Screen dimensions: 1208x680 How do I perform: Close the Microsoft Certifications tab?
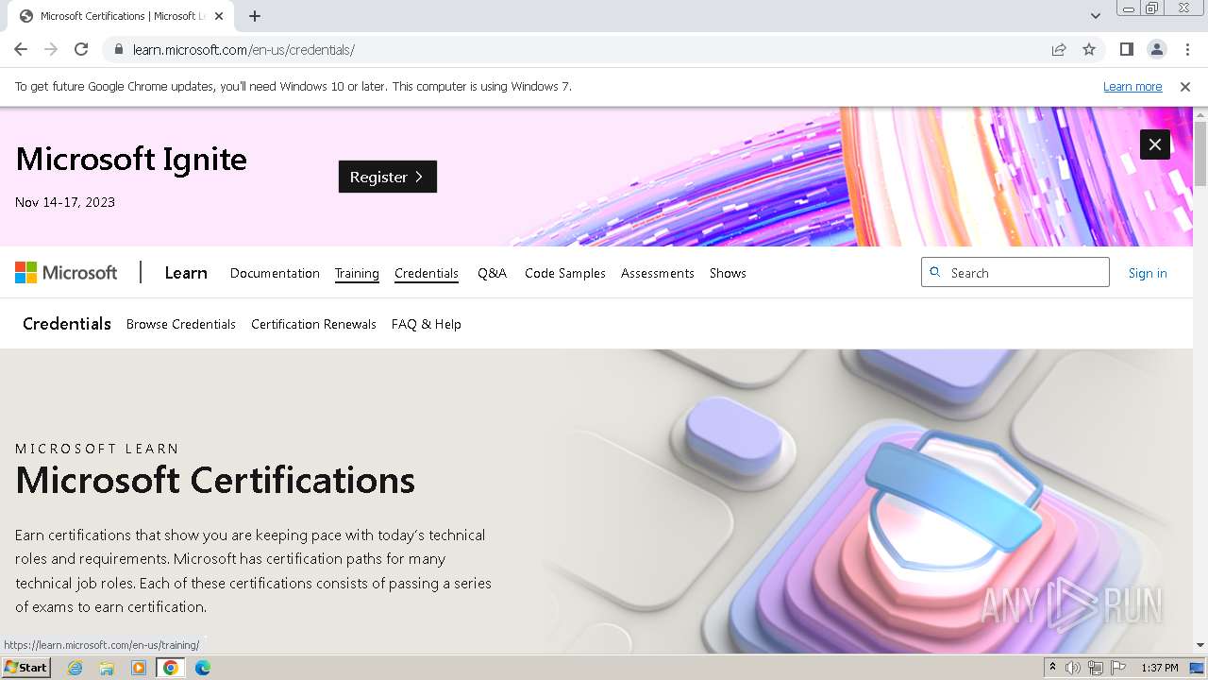tap(219, 16)
